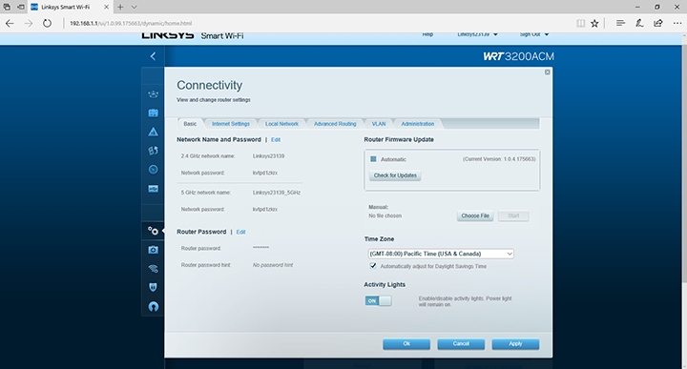Screen dimensions: 687x369
Task: Collapse the sidebar with the left chevron arrow
Action: (153, 56)
